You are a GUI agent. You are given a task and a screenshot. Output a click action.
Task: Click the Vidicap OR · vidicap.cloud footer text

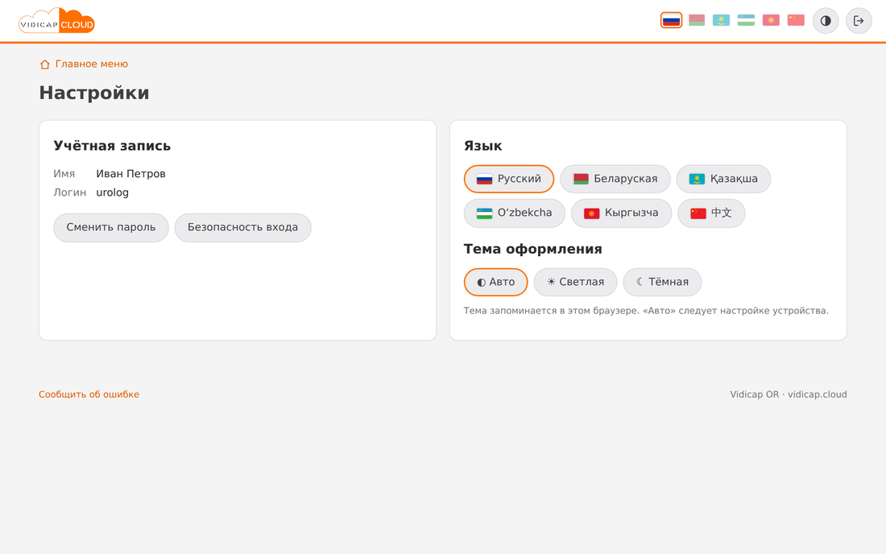tap(789, 395)
